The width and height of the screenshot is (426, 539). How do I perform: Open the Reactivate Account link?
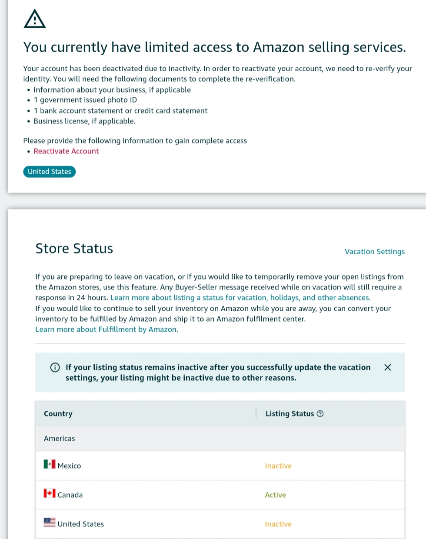(66, 151)
